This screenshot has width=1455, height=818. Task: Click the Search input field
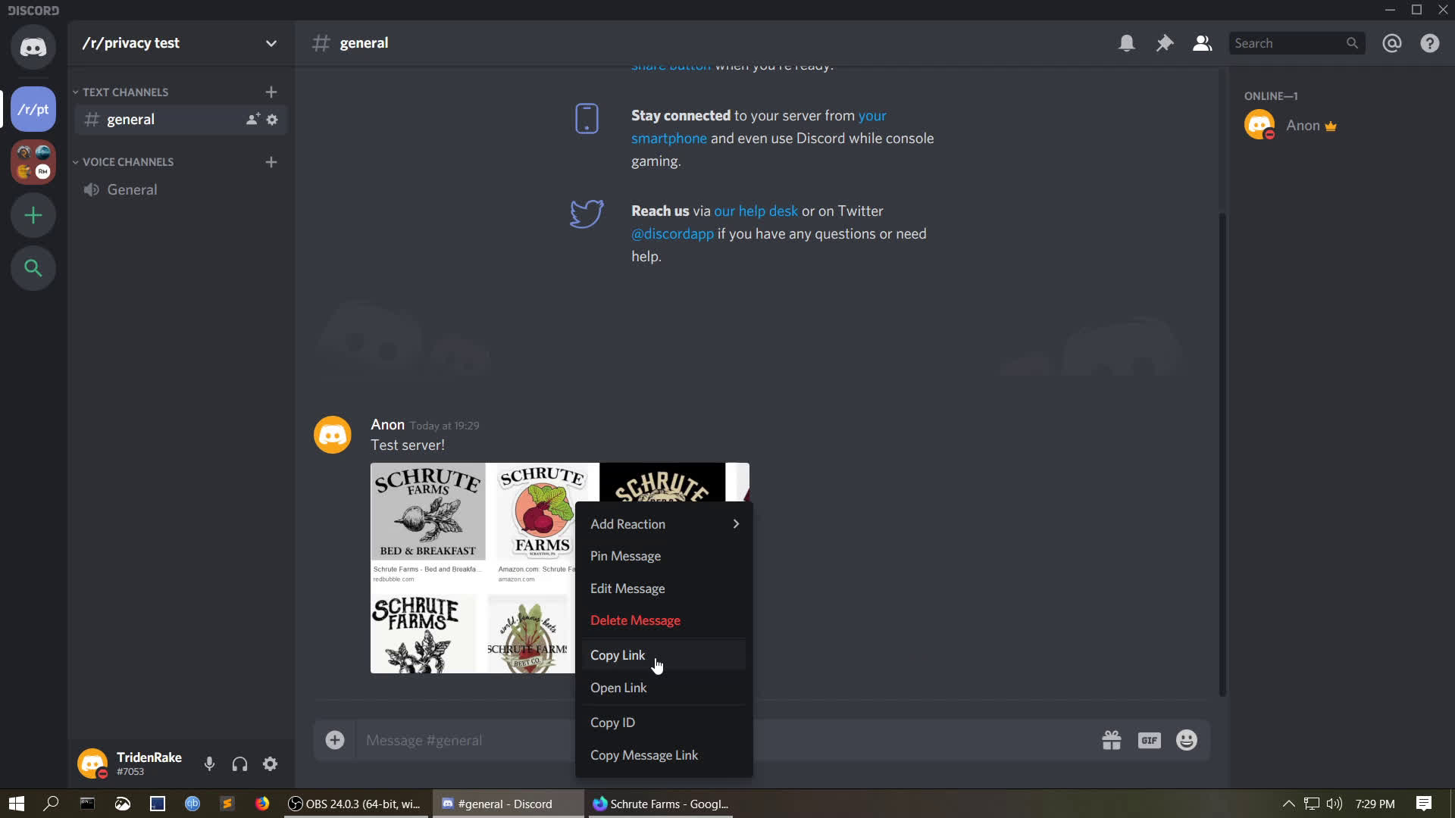point(1287,43)
